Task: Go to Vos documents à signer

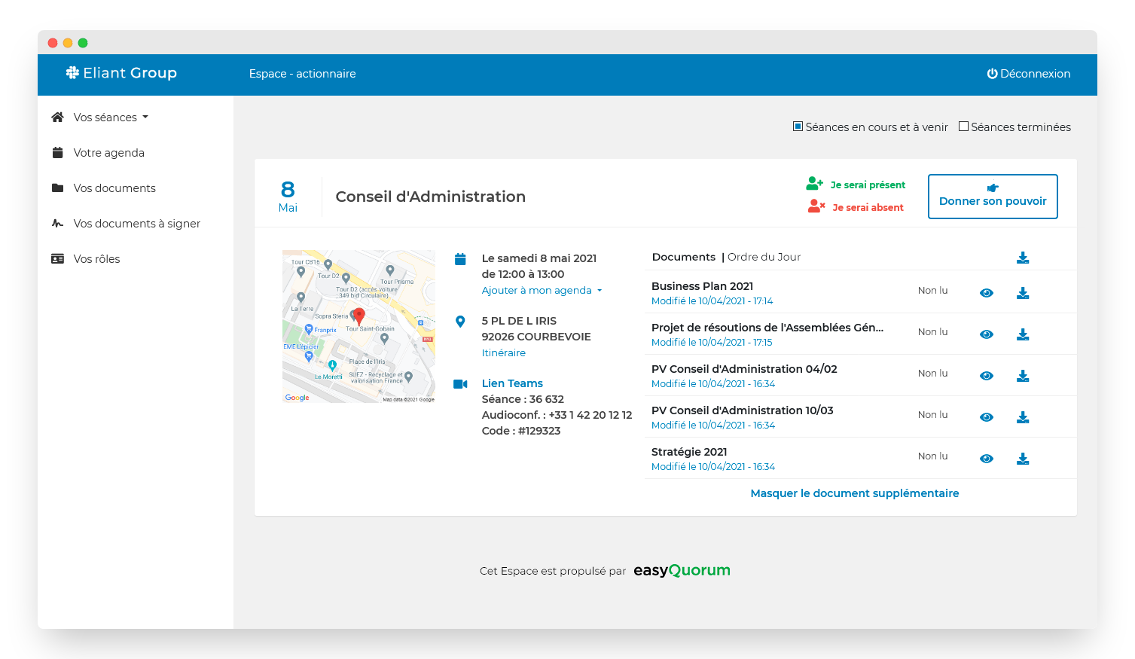Action: (x=136, y=224)
